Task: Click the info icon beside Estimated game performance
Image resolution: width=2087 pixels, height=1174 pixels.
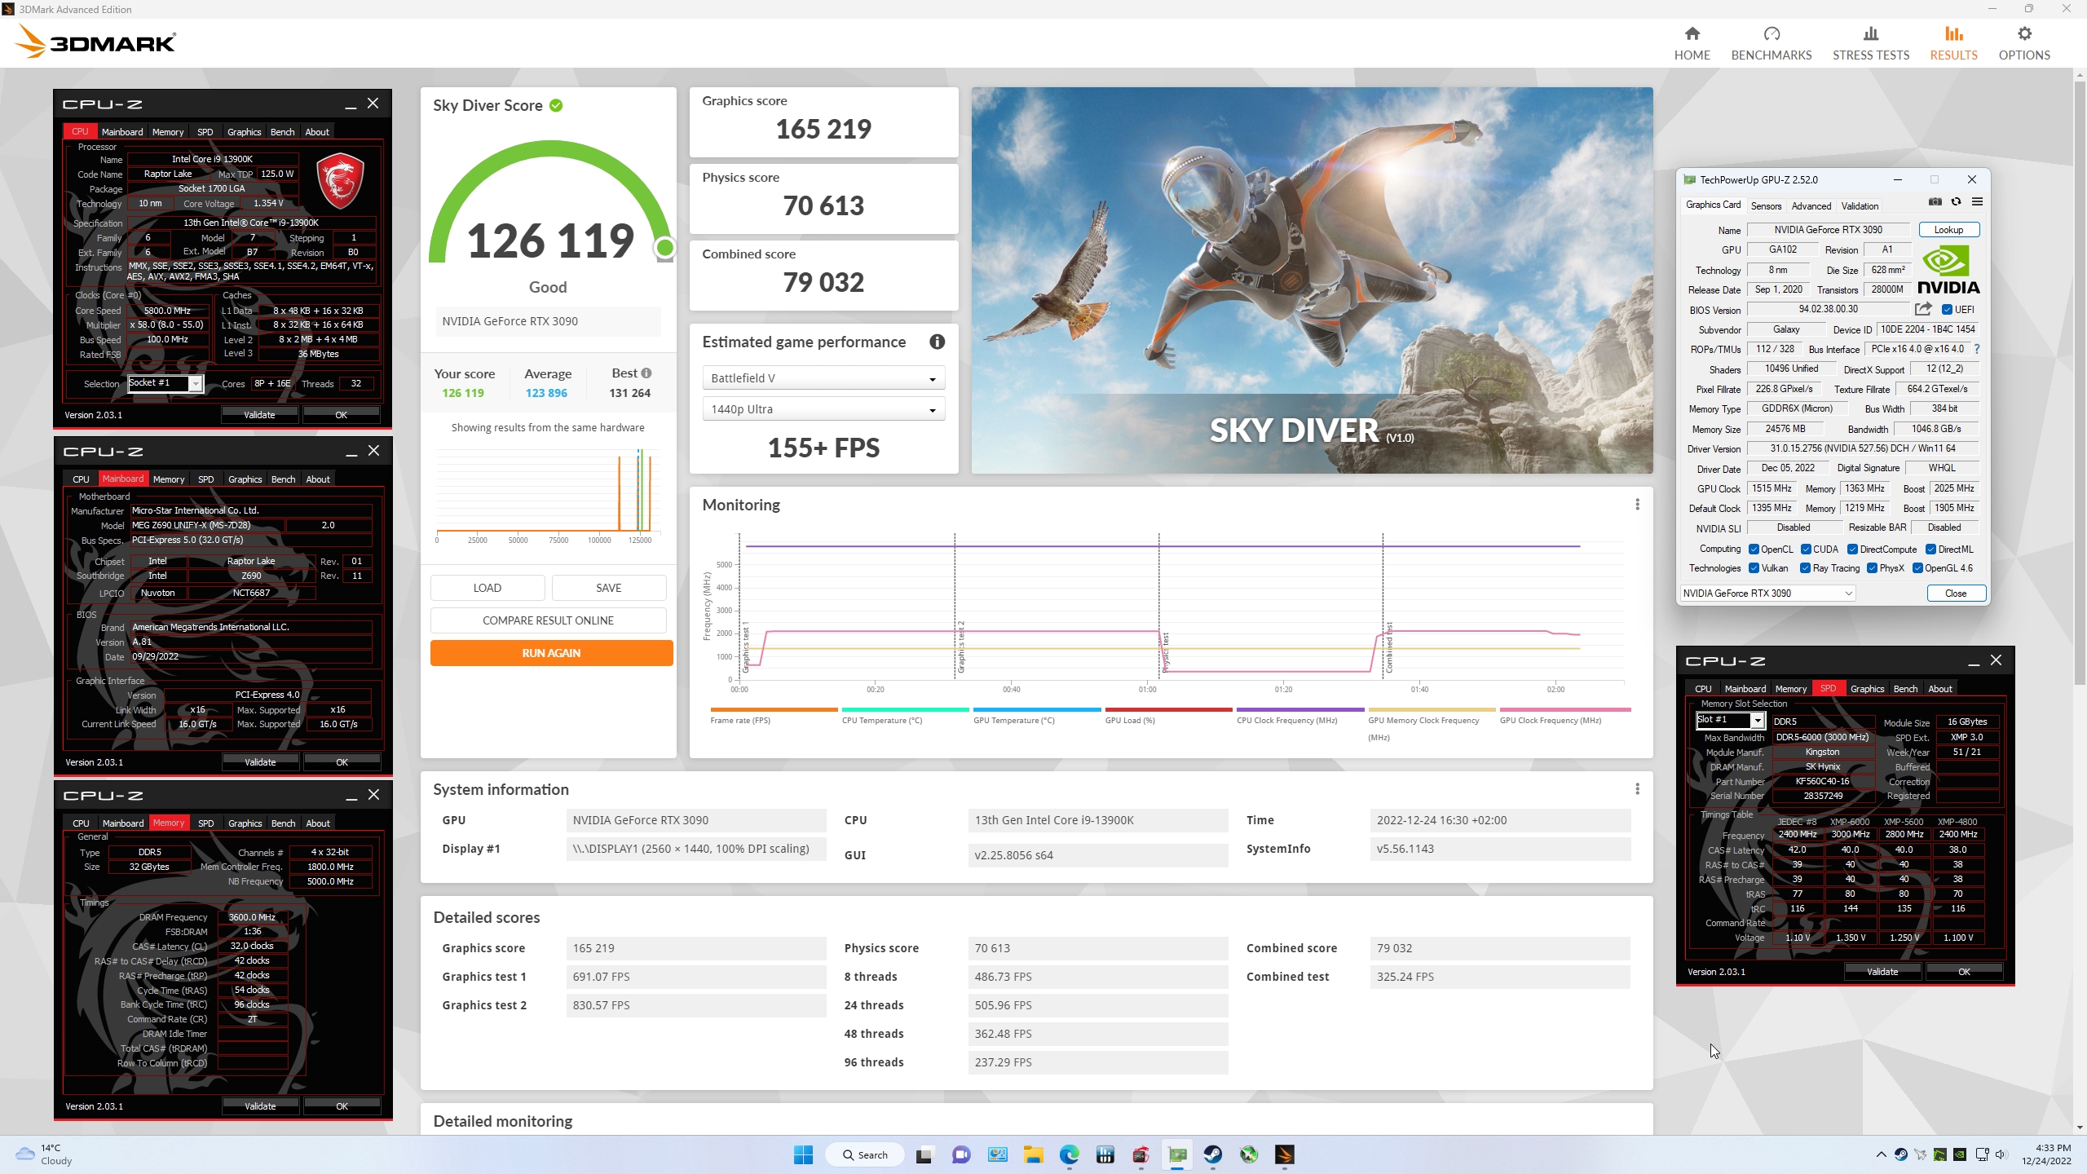Action: [x=937, y=342]
